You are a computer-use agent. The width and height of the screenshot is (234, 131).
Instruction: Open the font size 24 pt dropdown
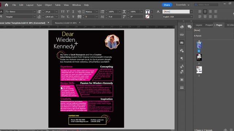(56, 12)
